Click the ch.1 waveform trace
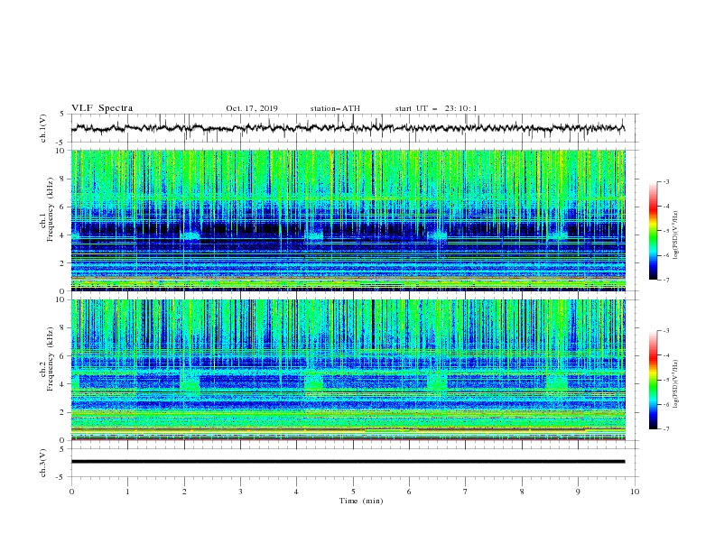The height and width of the screenshot is (552, 715). pos(348,127)
